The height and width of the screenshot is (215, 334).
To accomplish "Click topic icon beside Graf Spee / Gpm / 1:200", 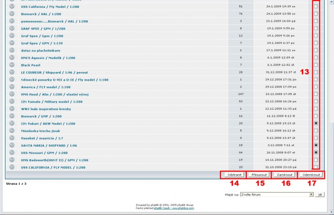I will tap(12, 36).
